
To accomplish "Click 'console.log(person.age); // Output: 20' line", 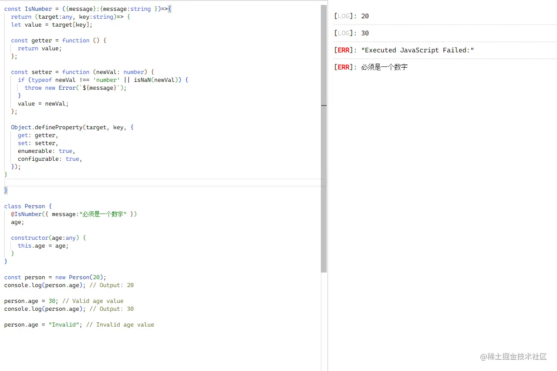I will coord(69,285).
